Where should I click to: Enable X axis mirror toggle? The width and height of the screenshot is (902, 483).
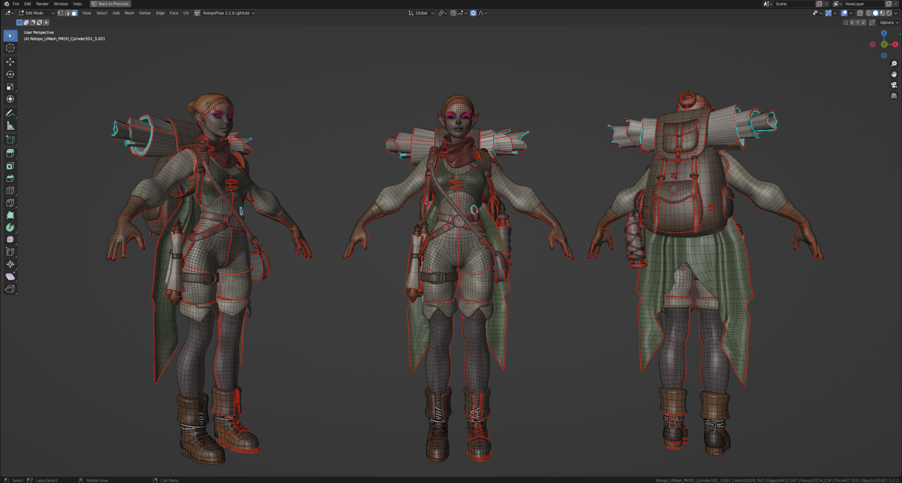[x=852, y=23]
